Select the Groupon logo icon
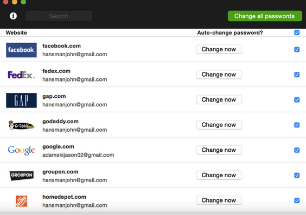The image size is (306, 215). tap(22, 176)
